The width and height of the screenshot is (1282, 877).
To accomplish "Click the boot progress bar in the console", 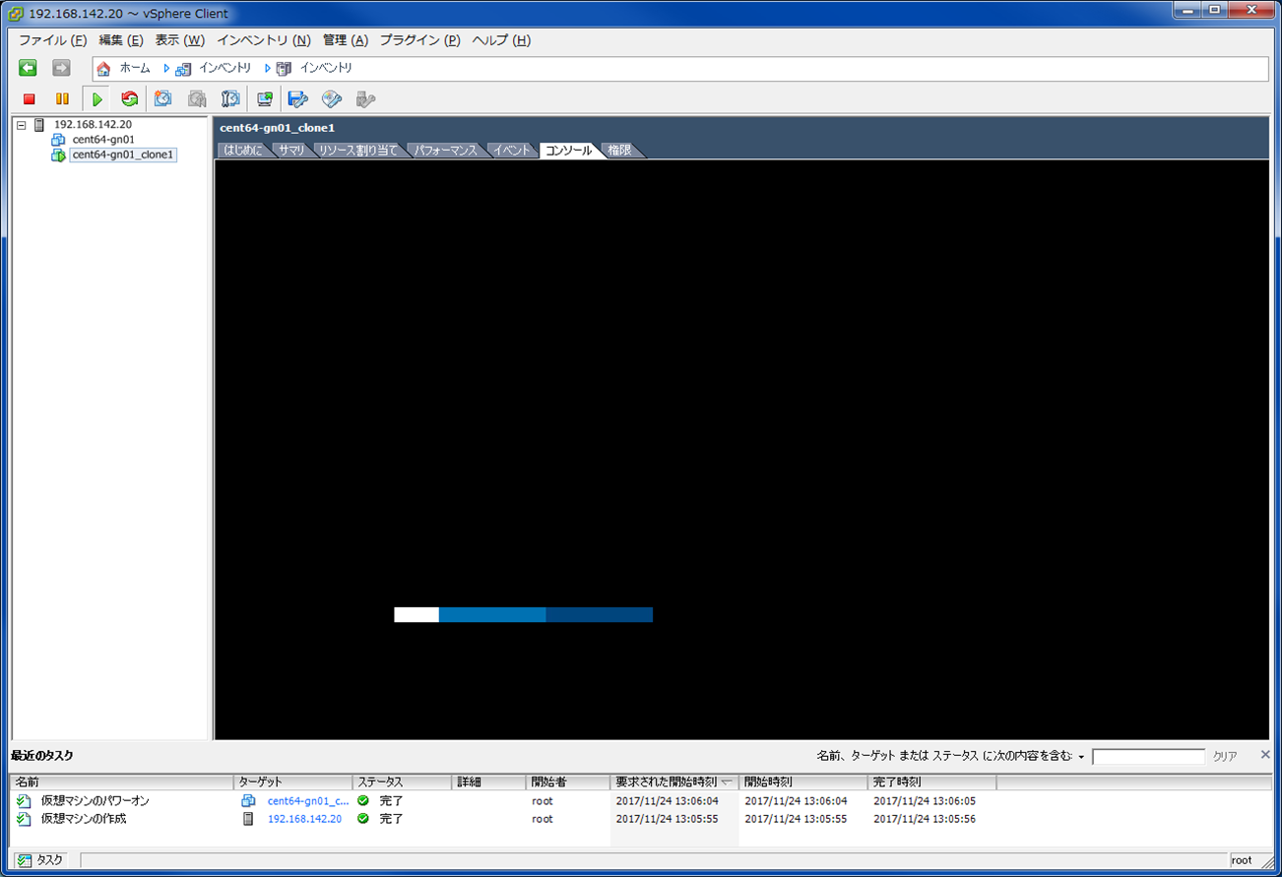I will coord(523,615).
